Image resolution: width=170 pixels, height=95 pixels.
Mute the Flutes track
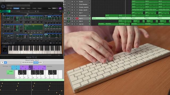(x=72, y=2)
